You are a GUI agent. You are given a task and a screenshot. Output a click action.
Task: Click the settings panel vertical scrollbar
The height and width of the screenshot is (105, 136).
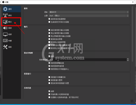click(132, 34)
